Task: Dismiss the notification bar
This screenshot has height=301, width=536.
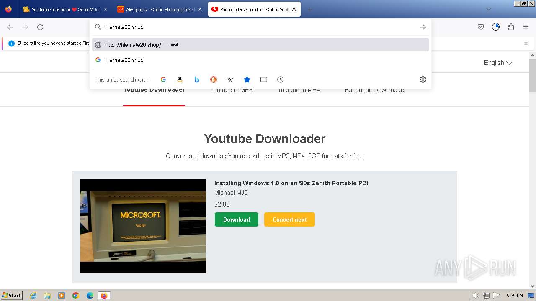Action: (x=526, y=43)
